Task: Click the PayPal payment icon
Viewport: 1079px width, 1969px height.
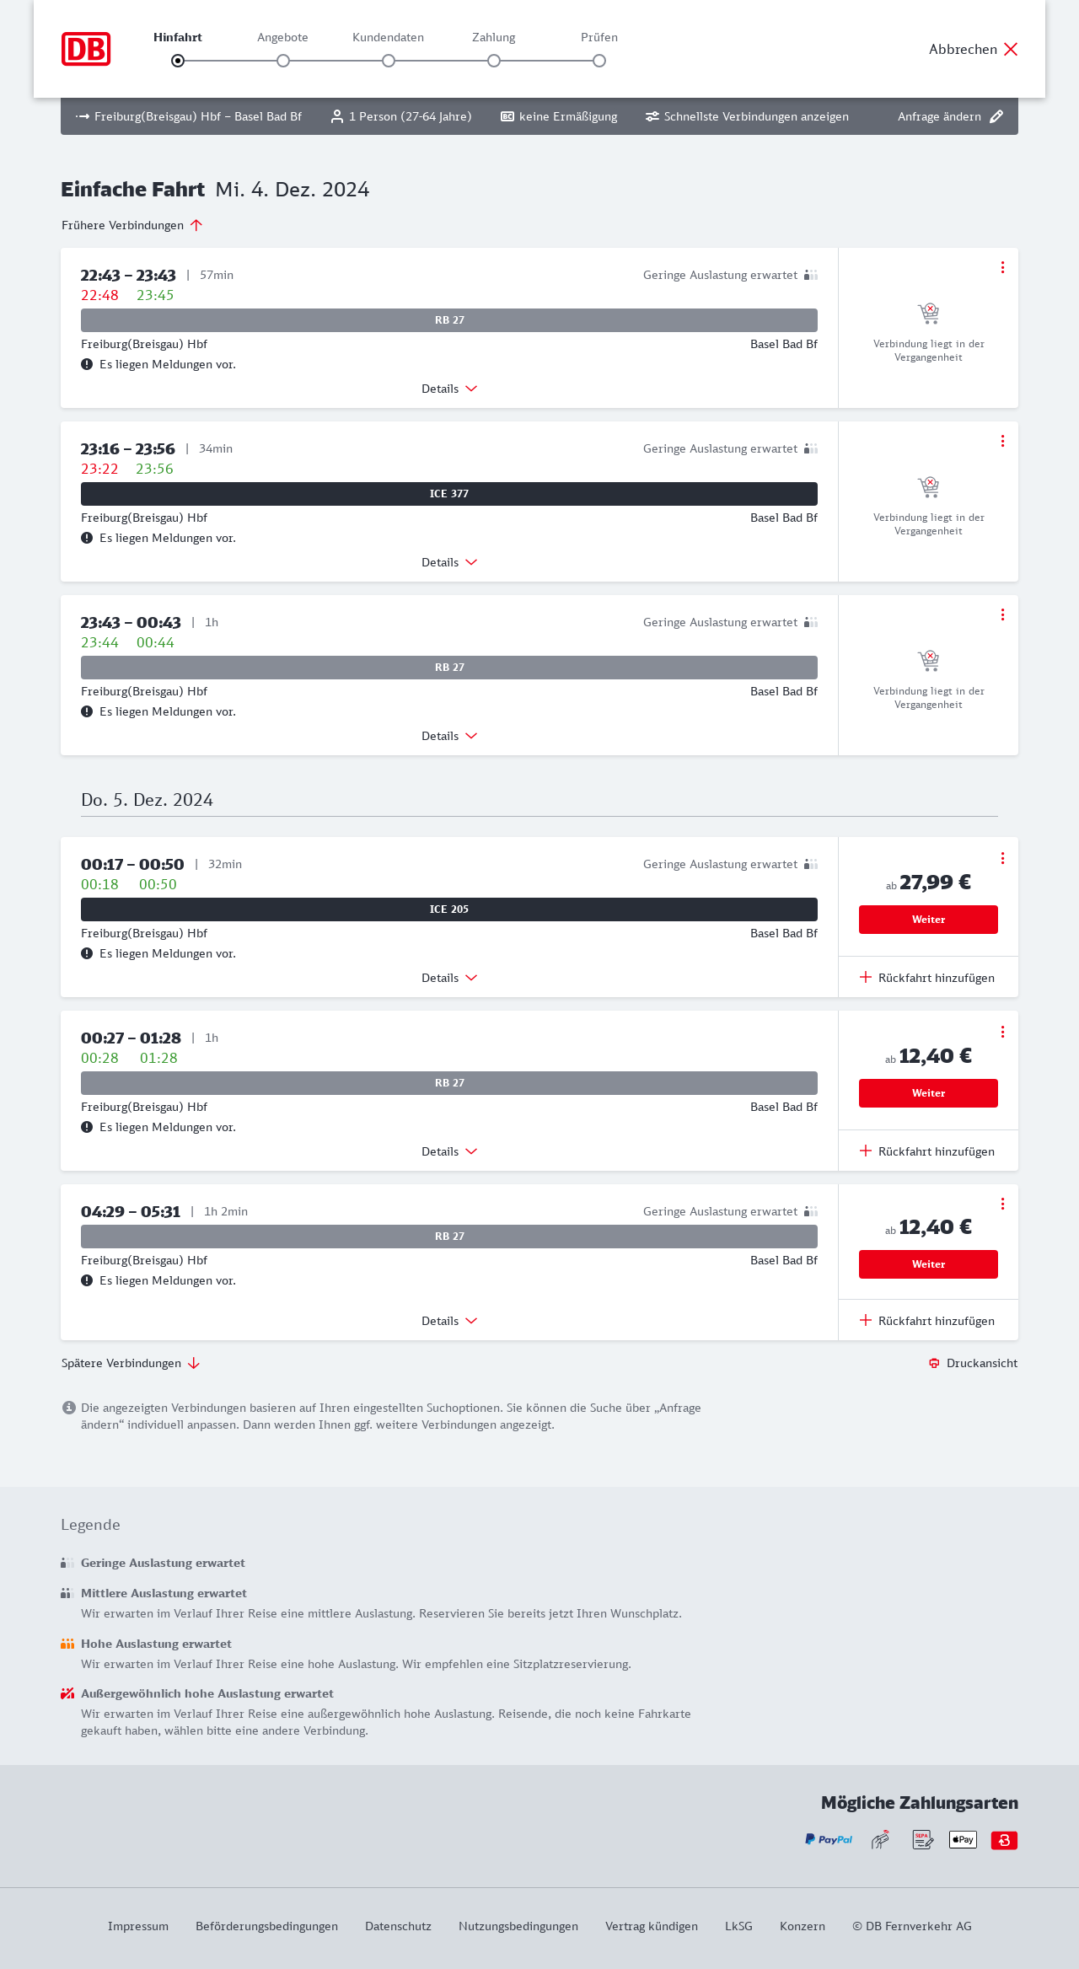Action: pyautogui.click(x=829, y=1839)
